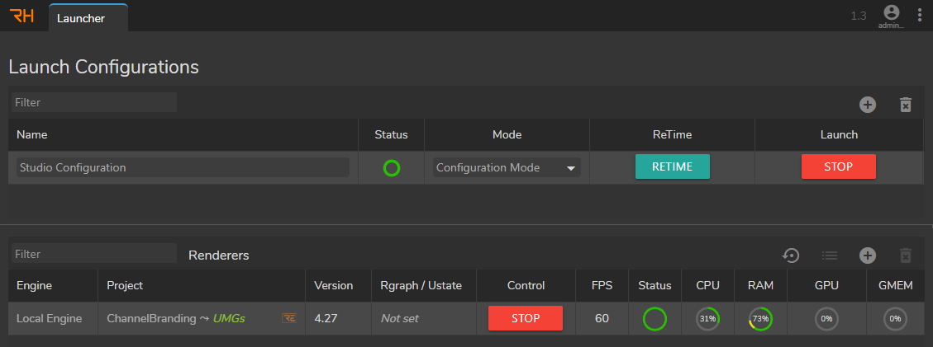The image size is (933, 347).
Task: Add a new renderer
Action: click(x=867, y=256)
